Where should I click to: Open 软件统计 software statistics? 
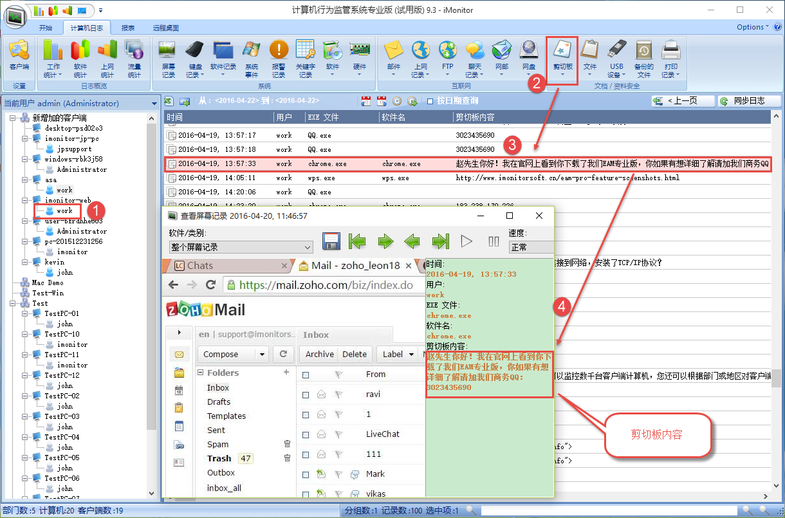(x=80, y=59)
